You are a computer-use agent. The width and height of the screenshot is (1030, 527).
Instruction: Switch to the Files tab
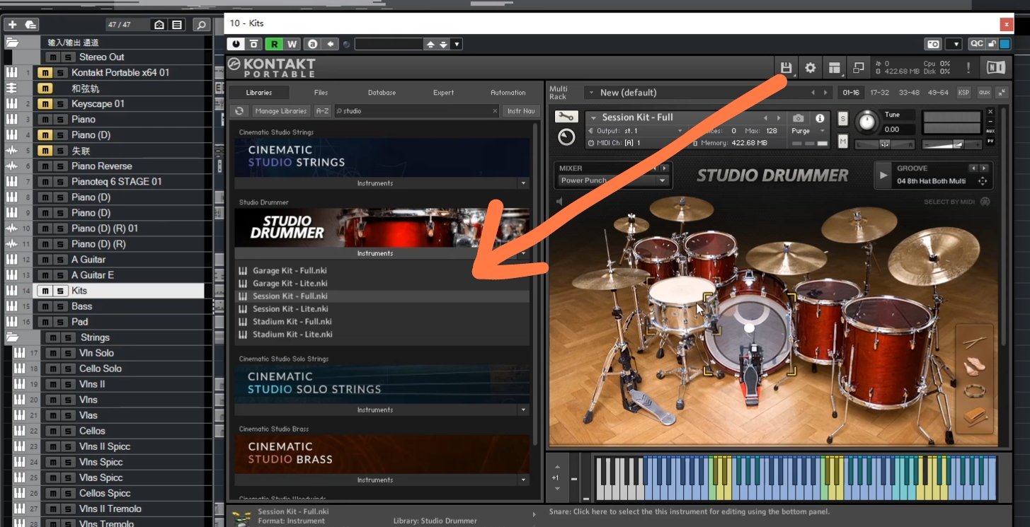coord(321,93)
